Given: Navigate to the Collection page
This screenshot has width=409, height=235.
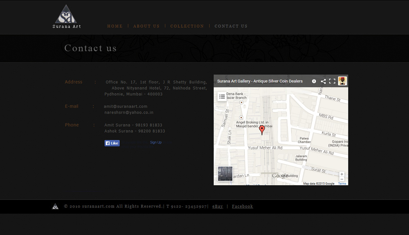Looking at the screenshot, I should pos(187,26).
